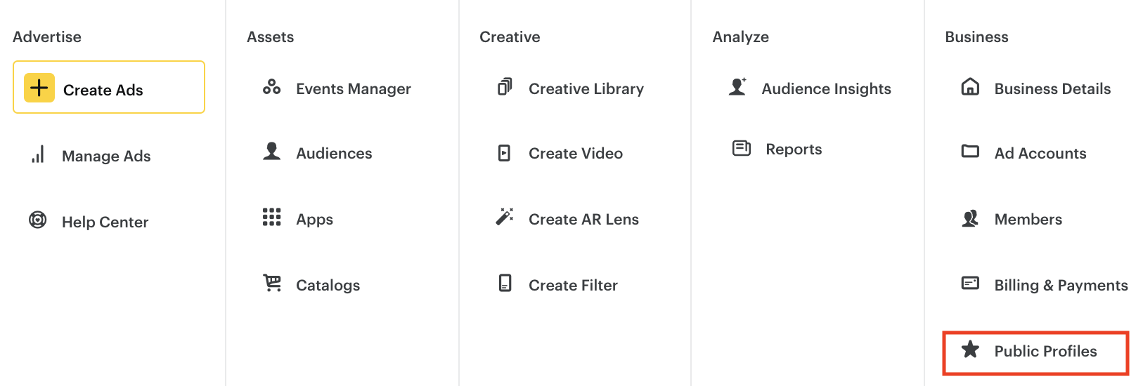Go to Business Details

1052,89
